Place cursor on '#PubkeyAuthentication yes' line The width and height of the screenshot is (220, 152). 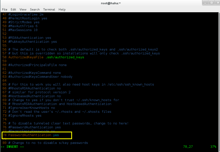click(x=33, y=42)
